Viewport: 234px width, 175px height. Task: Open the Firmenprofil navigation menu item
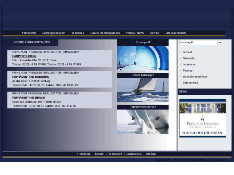tap(29, 33)
